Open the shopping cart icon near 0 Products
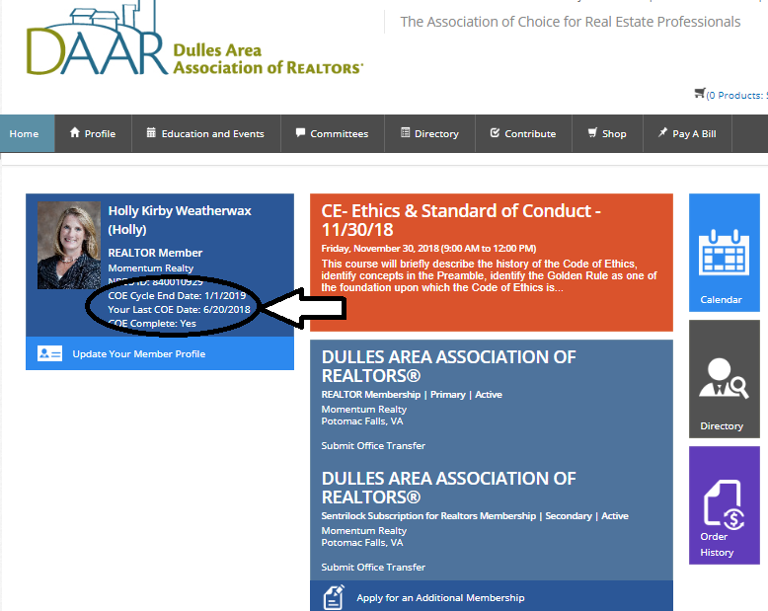The image size is (768, 611). point(700,93)
